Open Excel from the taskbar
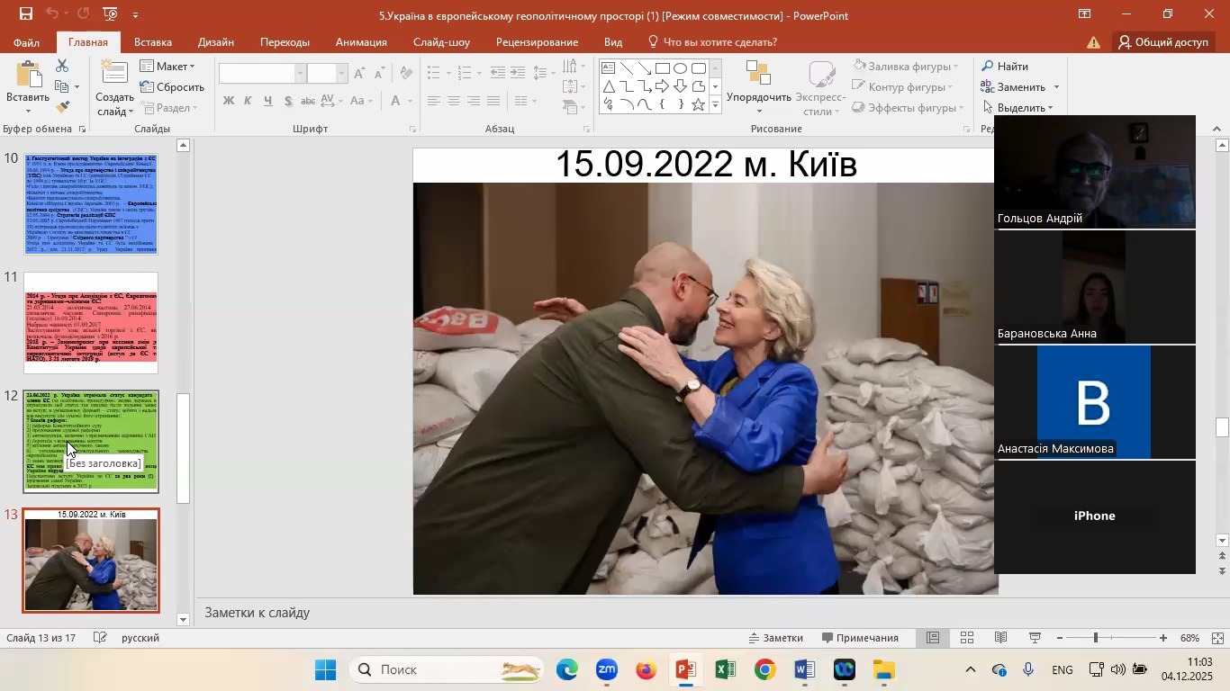 point(726,670)
